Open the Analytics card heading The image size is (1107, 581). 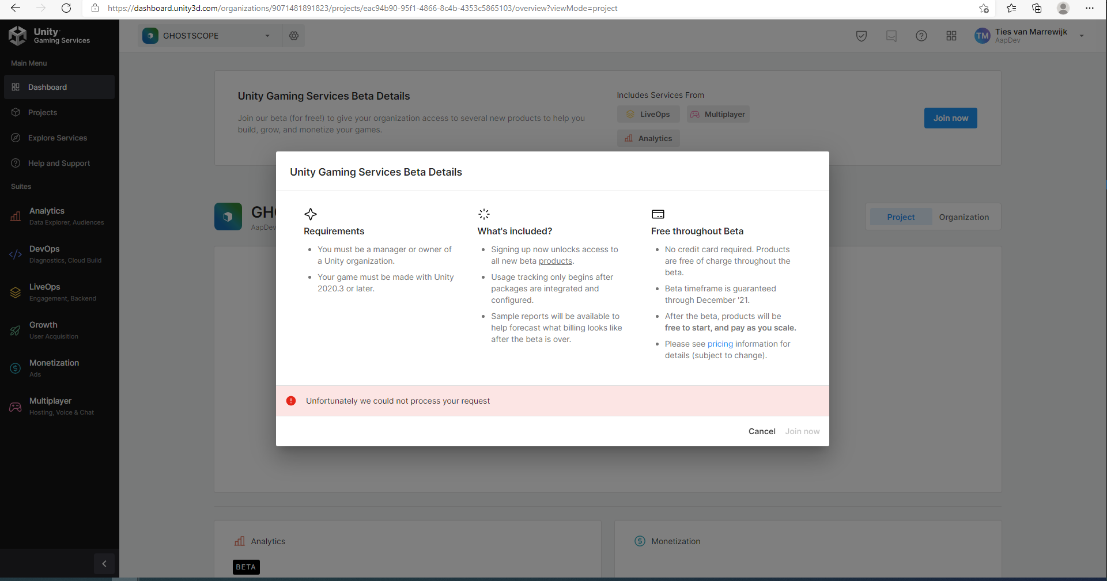(x=268, y=541)
